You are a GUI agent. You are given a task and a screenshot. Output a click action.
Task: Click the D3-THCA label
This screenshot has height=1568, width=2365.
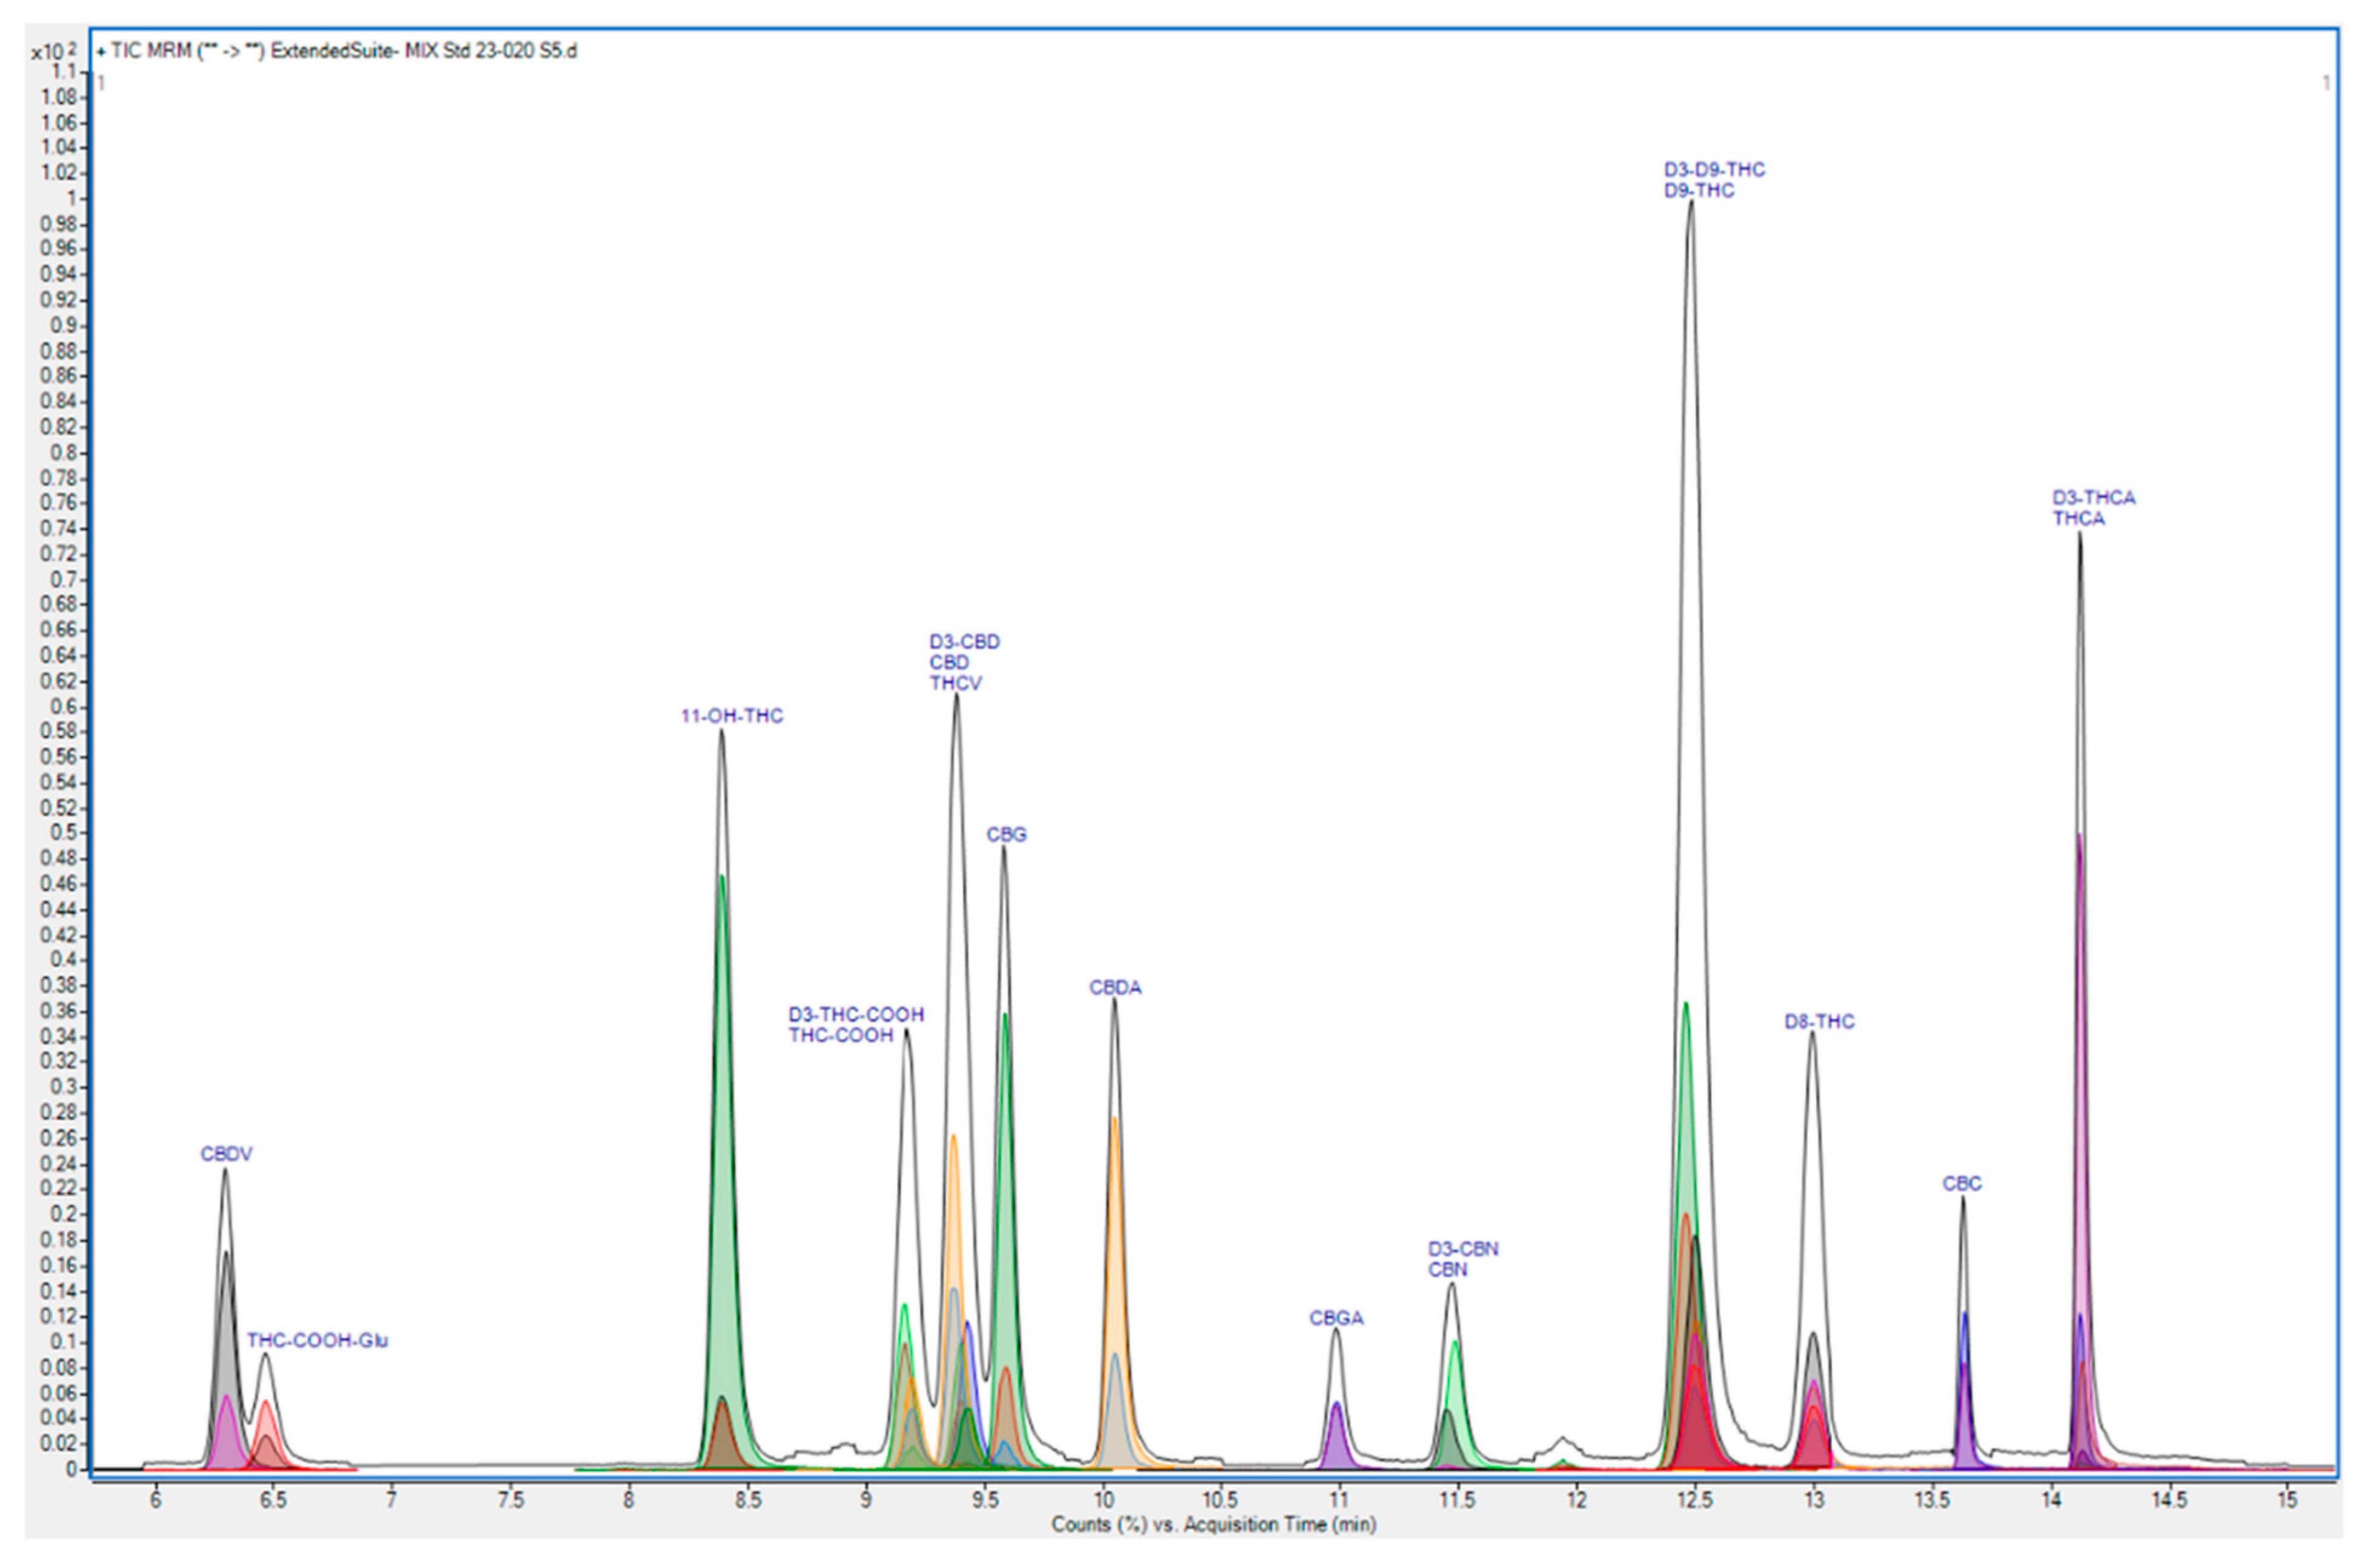click(x=2093, y=498)
